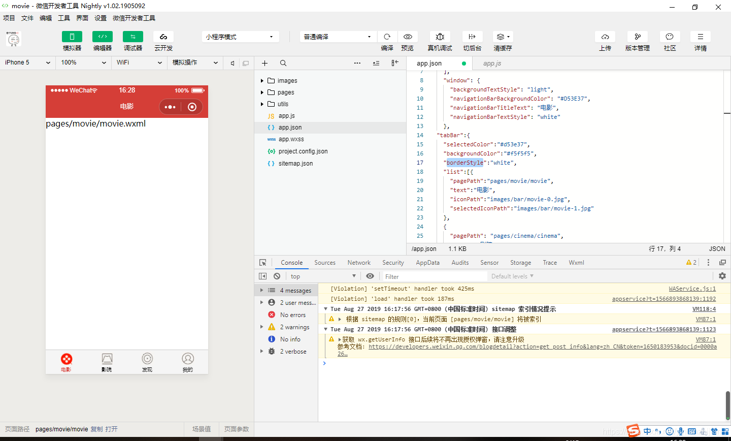Viewport: 731px width, 441px height.
Task: Add new file with plus icon
Action: (x=264, y=63)
